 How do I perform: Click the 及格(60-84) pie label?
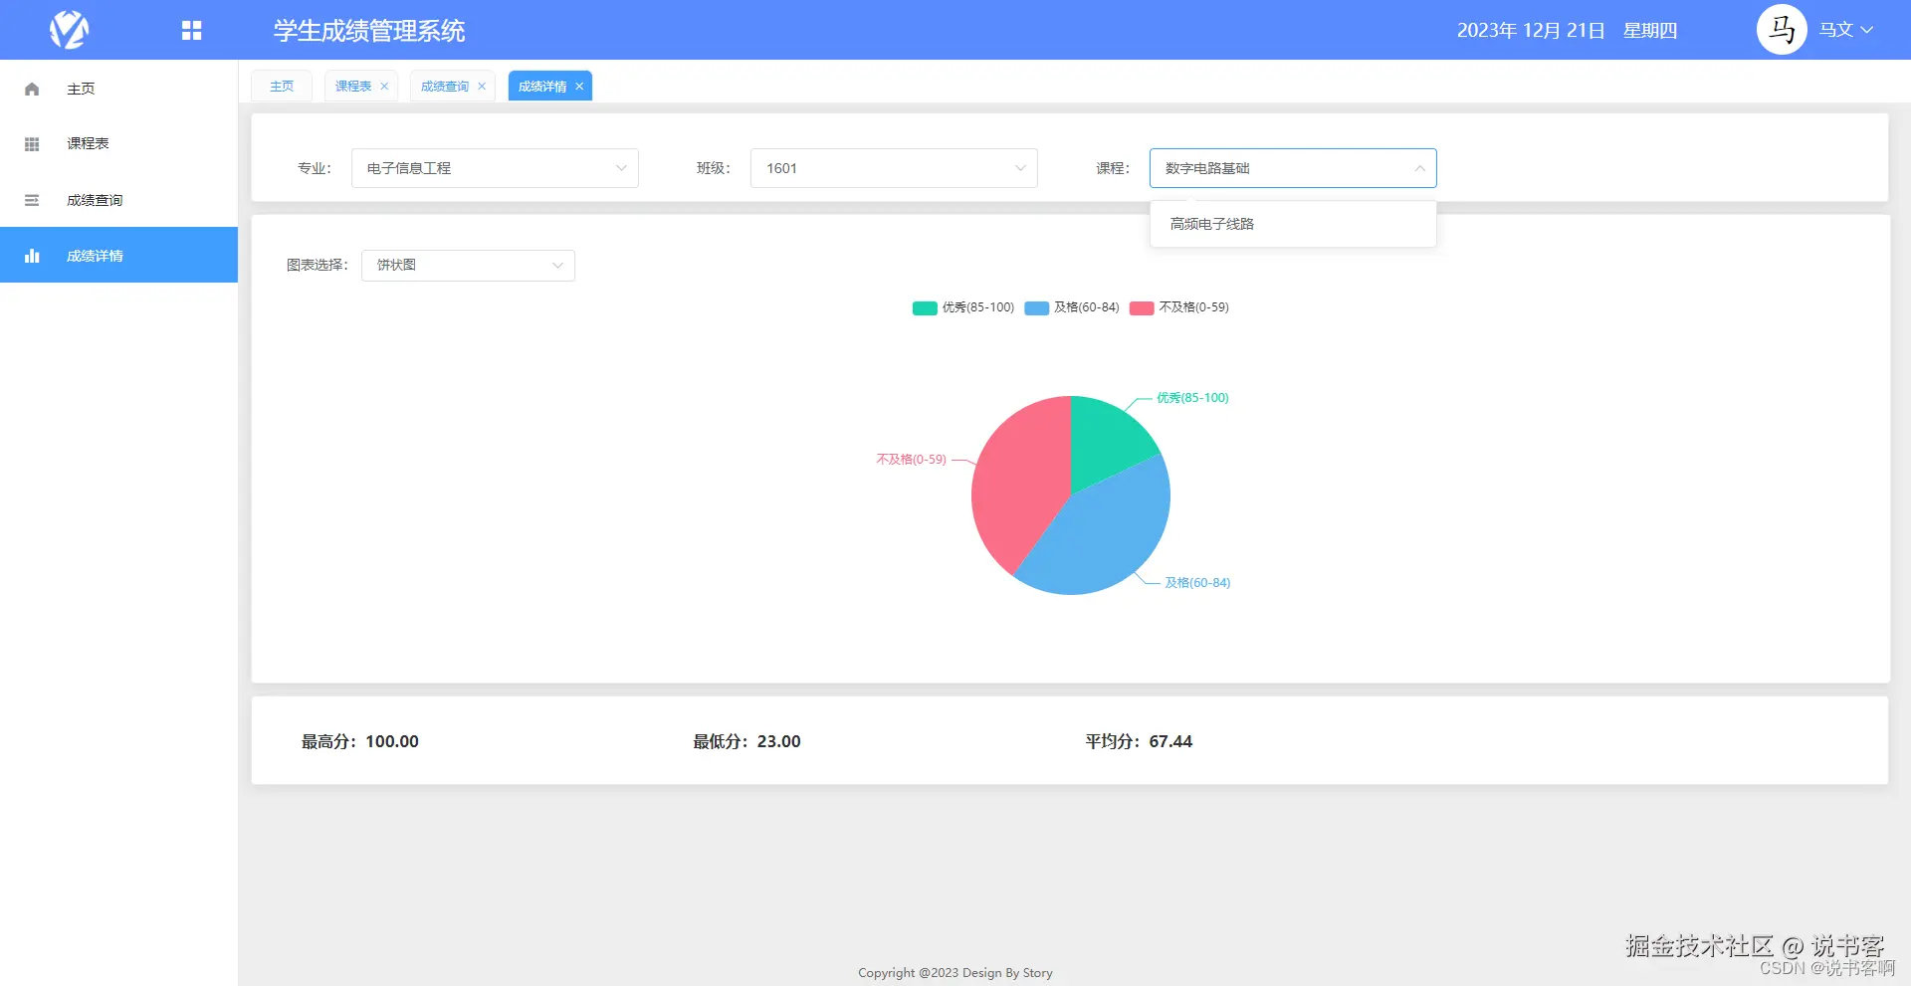(1197, 583)
